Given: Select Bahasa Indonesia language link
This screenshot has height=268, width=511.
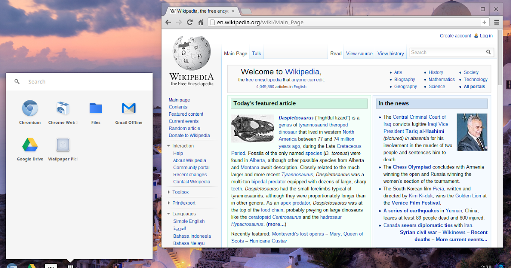Looking at the screenshot, I should pyautogui.click(x=192, y=236).
